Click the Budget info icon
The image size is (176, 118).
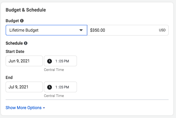tap(22, 21)
